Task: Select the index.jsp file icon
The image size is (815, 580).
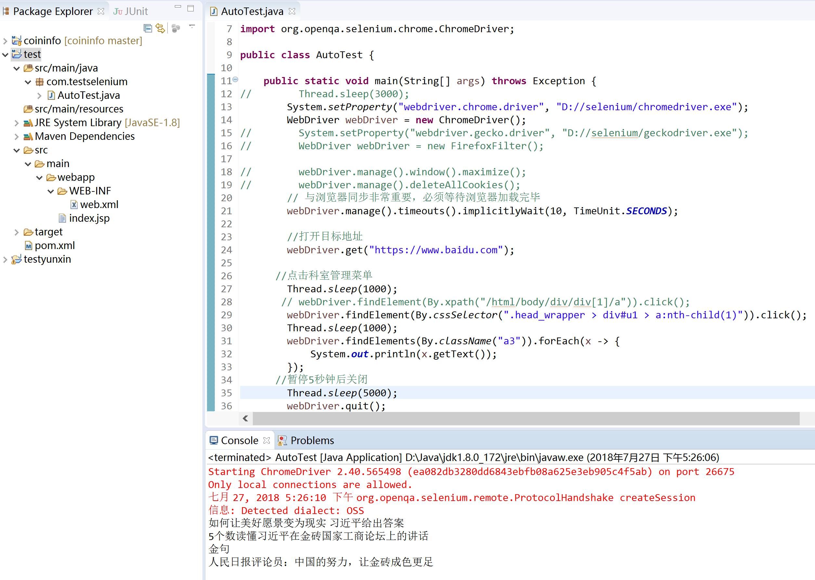Action: pos(62,218)
